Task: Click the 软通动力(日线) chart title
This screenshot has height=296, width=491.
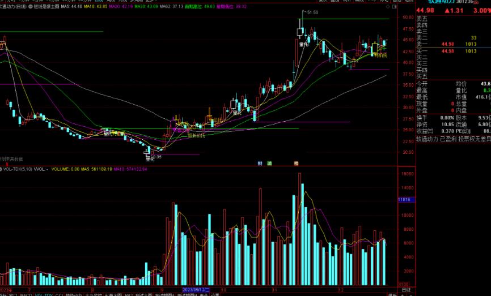Action: [13, 7]
